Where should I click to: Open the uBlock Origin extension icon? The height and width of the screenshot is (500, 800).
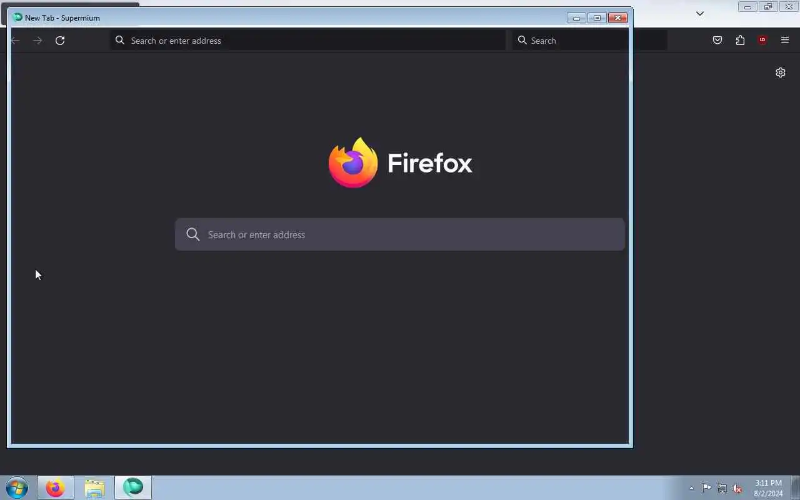click(x=762, y=40)
